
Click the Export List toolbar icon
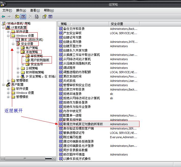click(x=37, y=17)
